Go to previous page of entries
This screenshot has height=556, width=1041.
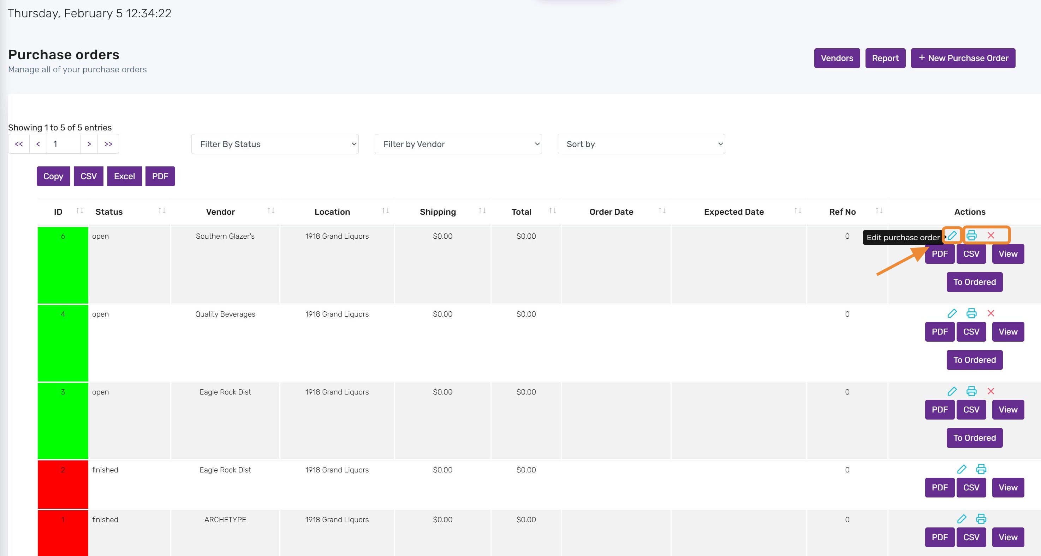point(38,144)
